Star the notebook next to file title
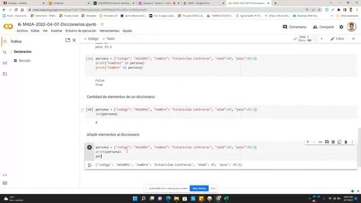Viewport: 361px width, 203px height. tap(102, 24)
